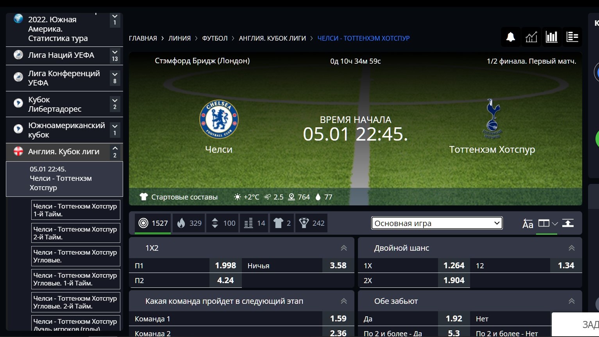Open sidebar Угловые market without a half
This screenshot has width=599, height=337.
click(x=76, y=256)
